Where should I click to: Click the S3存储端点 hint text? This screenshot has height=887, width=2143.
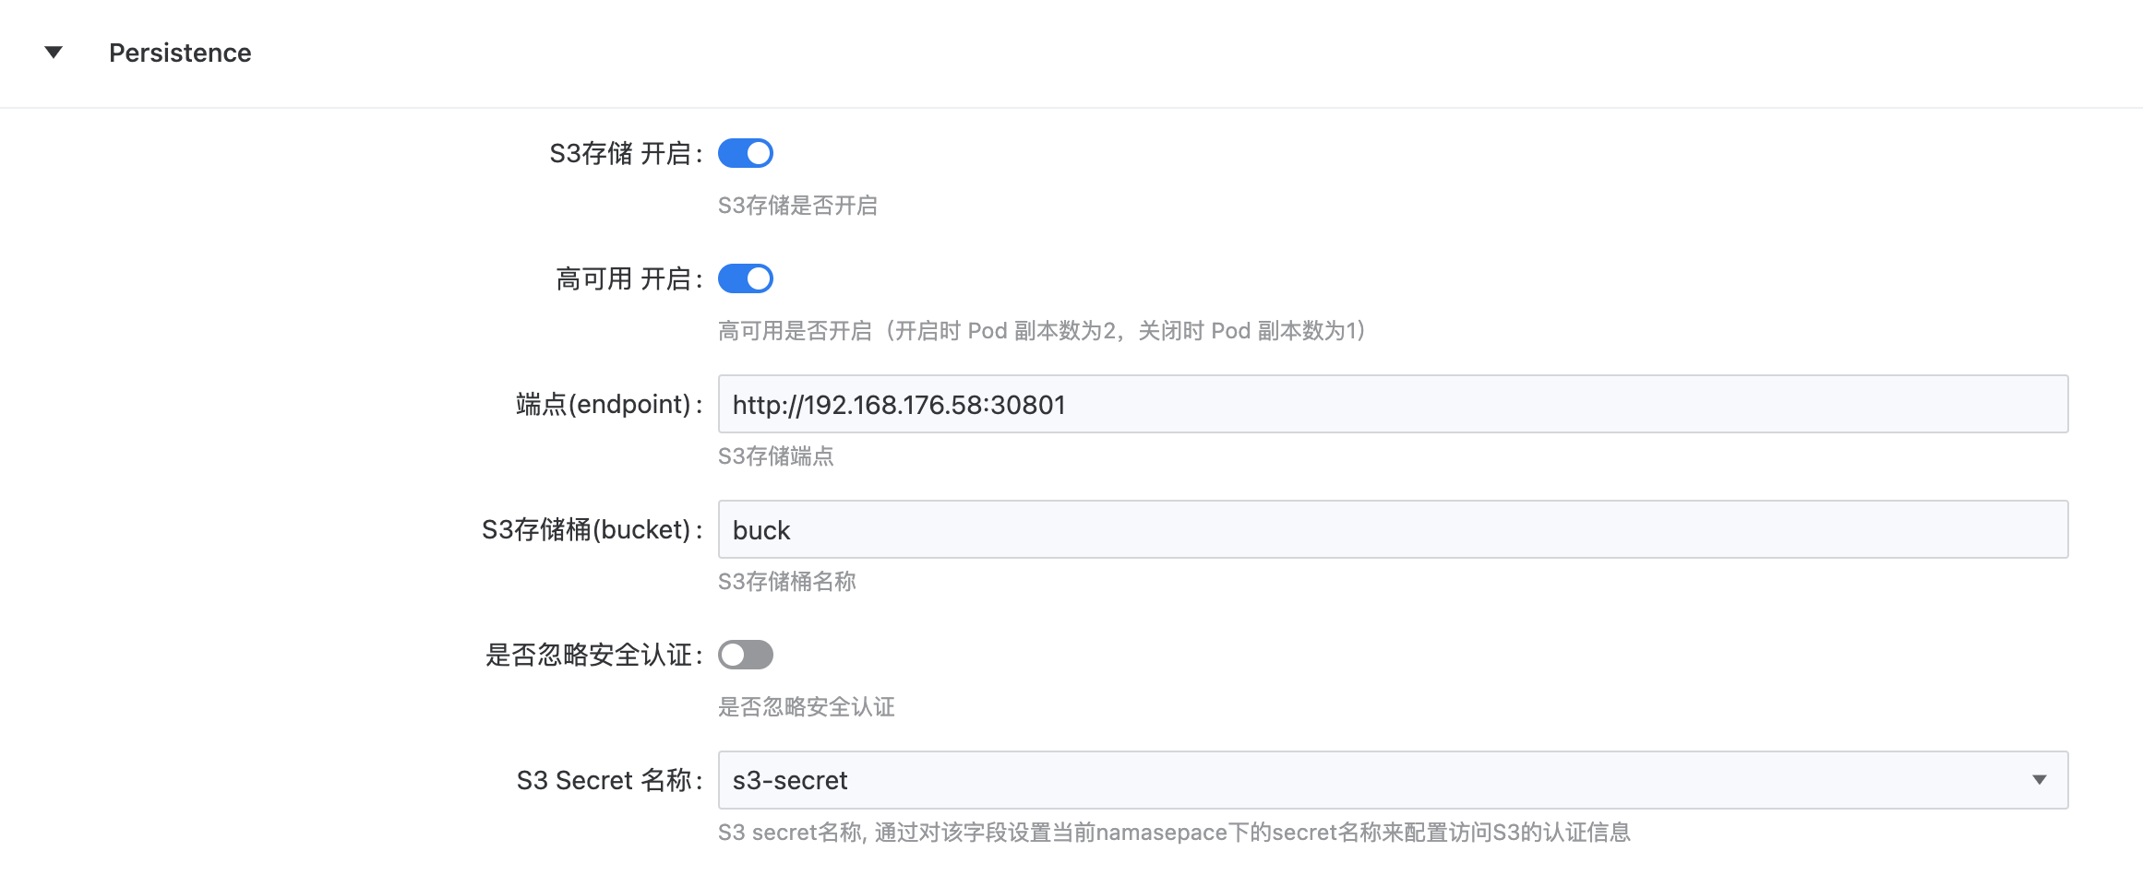[x=775, y=456]
